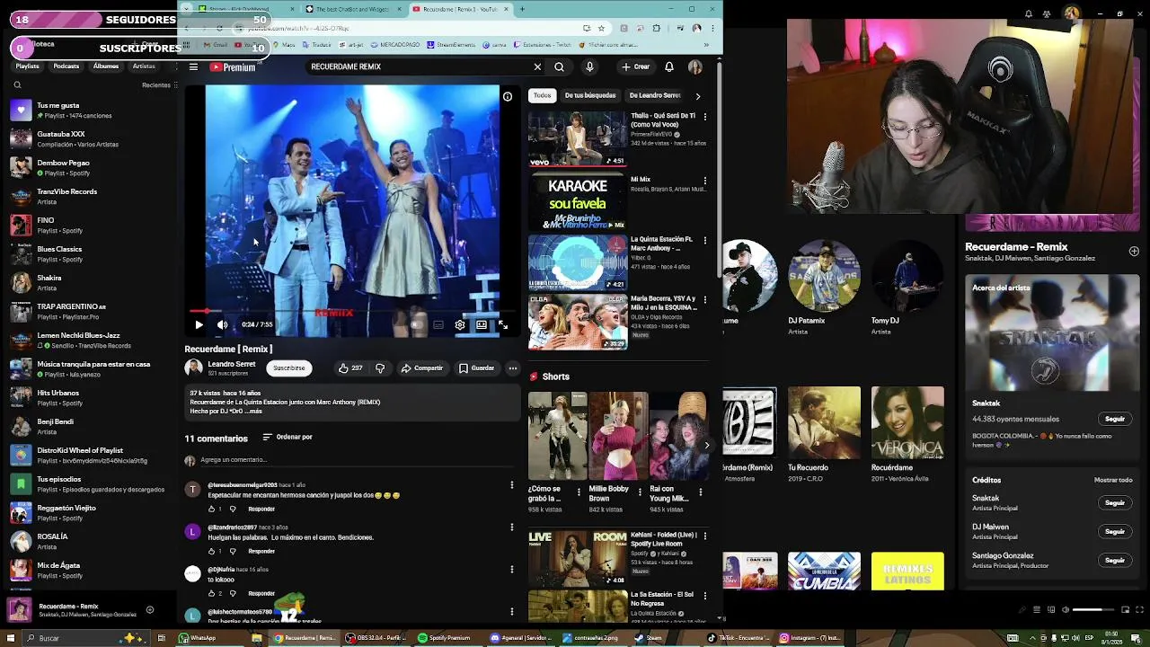Open more actions menu below the video
This screenshot has height=647, width=1150.
click(513, 368)
